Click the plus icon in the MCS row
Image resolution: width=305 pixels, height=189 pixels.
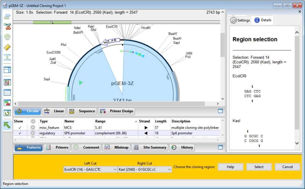point(33,127)
